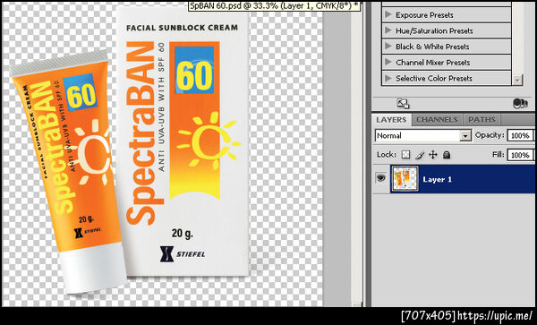Click the Layer 1 thumbnail
The width and height of the screenshot is (537, 325).
[x=405, y=179]
